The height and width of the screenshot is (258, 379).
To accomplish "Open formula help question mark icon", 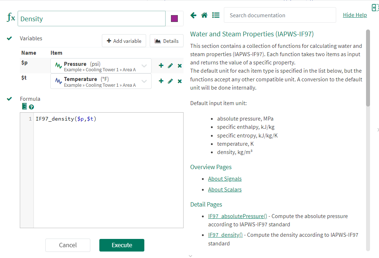I will 31,107.
